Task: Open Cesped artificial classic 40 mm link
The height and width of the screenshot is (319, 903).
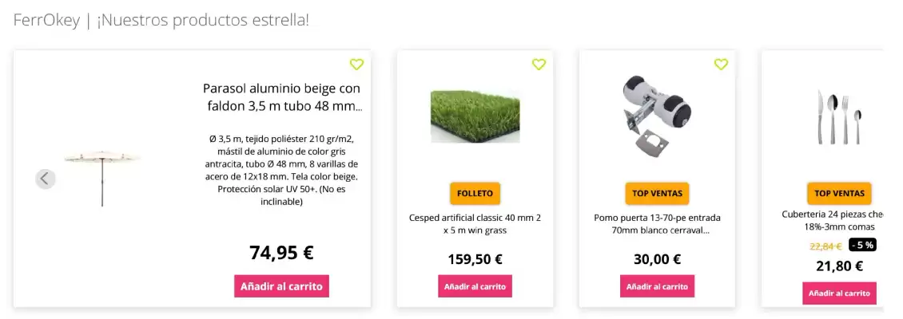Action: click(x=475, y=223)
